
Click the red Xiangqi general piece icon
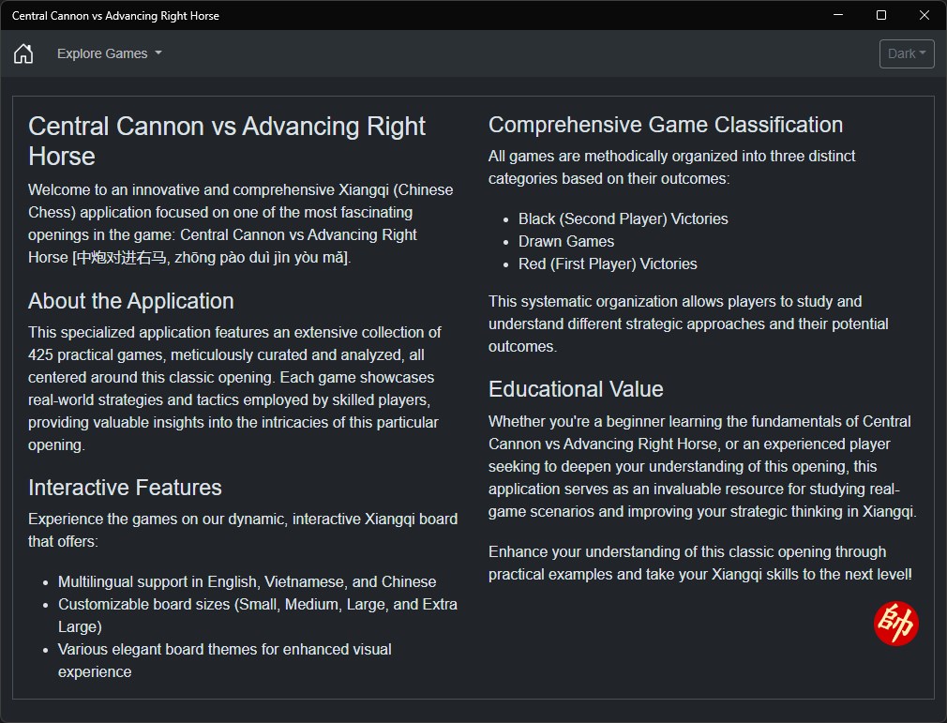(895, 624)
